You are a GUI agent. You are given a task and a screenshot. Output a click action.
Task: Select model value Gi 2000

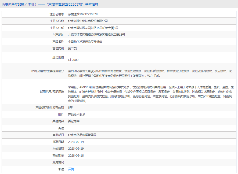(73, 60)
